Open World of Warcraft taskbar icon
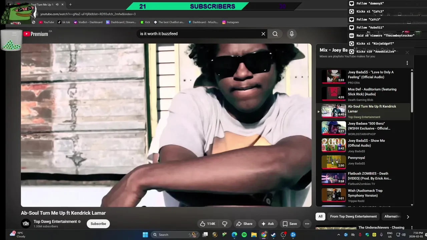427x240 pixels. pos(215,235)
